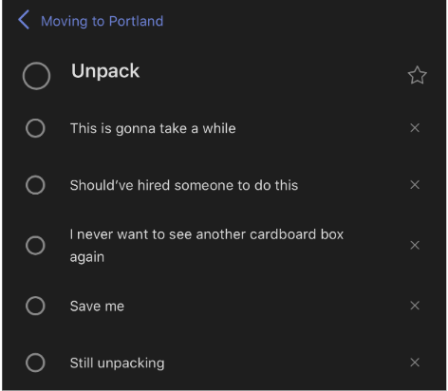The width and height of the screenshot is (448, 391).
Task: Edit text 'This is gonna take a while'
Action: (153, 129)
